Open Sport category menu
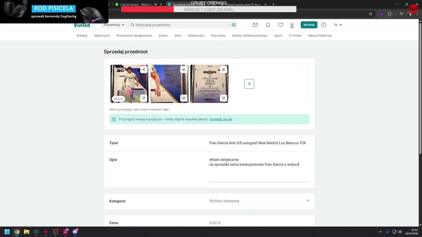The image size is (422, 237). (278, 36)
